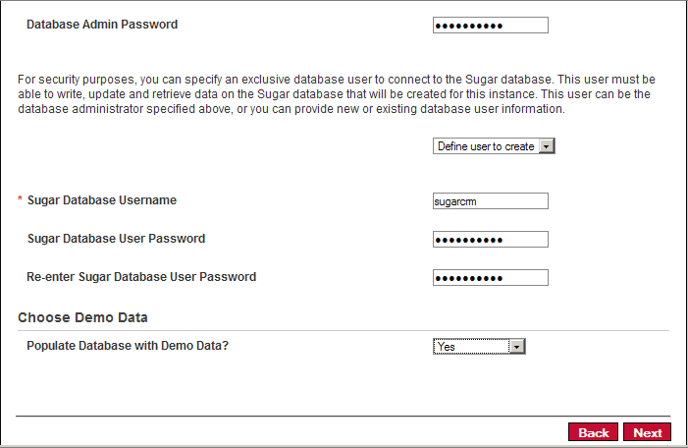
Task: Click the 'Choose Demo Data' section heading
Action: pos(82,317)
